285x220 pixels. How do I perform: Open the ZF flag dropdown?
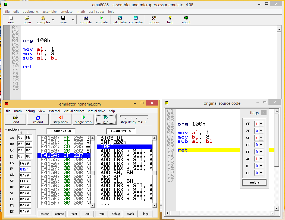[x=261, y=131]
